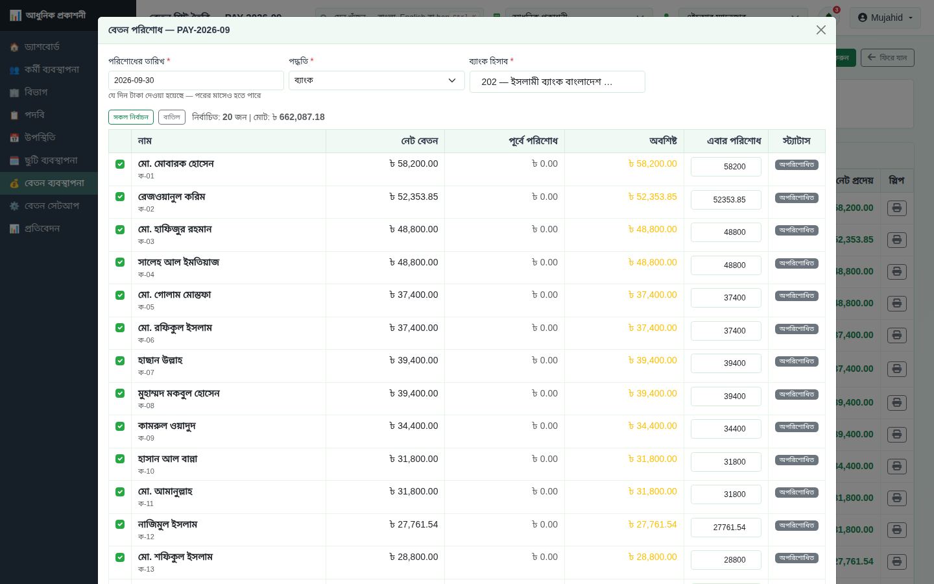The height and width of the screenshot is (584, 934).
Task: Click the ফিরে যান back button
Action: (x=887, y=58)
